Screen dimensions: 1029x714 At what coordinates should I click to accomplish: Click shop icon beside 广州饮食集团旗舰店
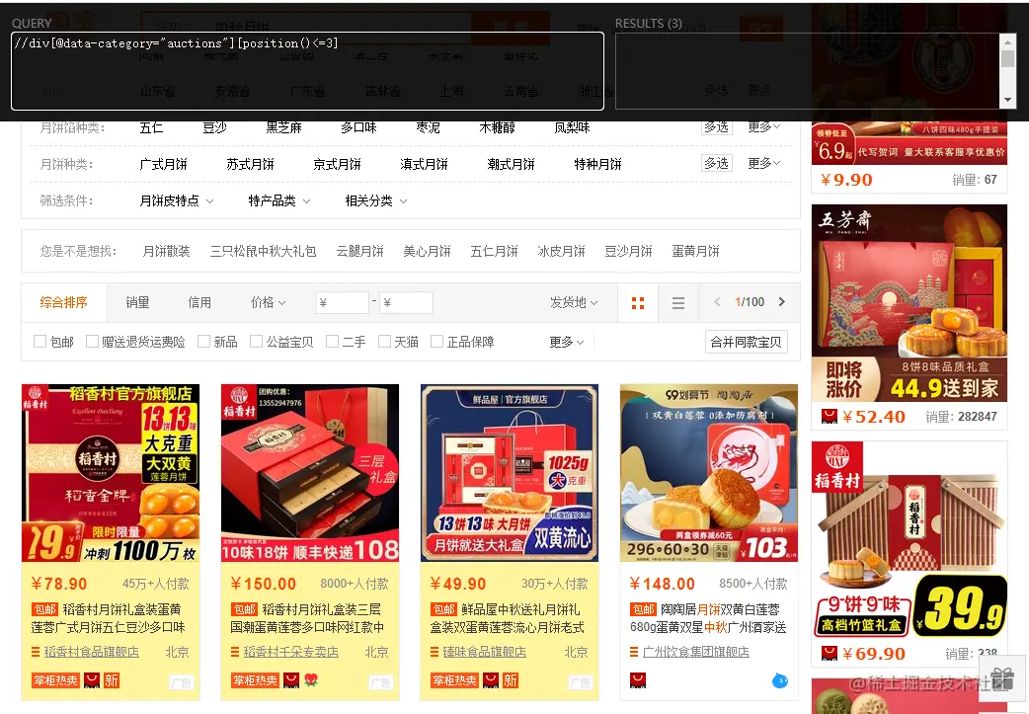click(634, 652)
